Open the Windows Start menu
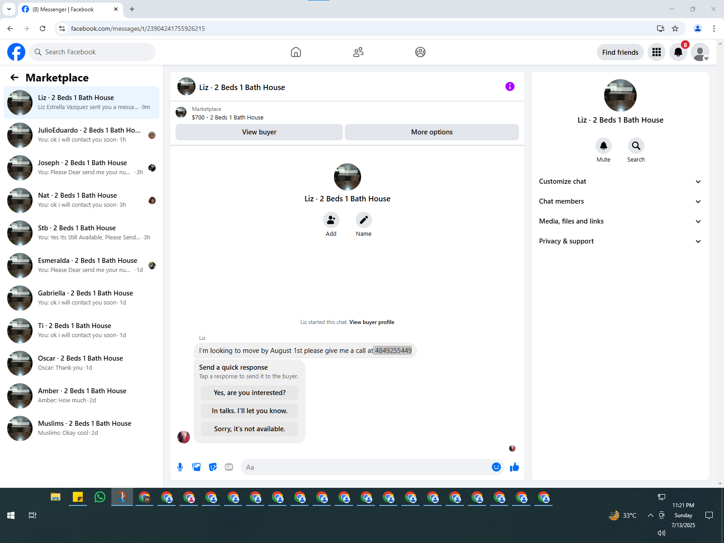Image resolution: width=724 pixels, height=543 pixels. (x=11, y=515)
